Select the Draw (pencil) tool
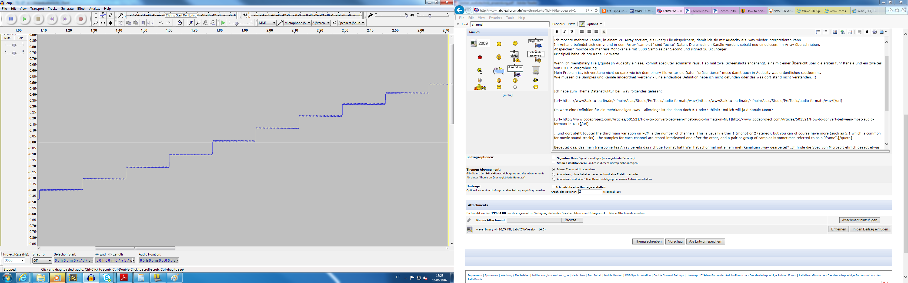Image resolution: width=908 pixels, height=283 pixels. pos(110,15)
